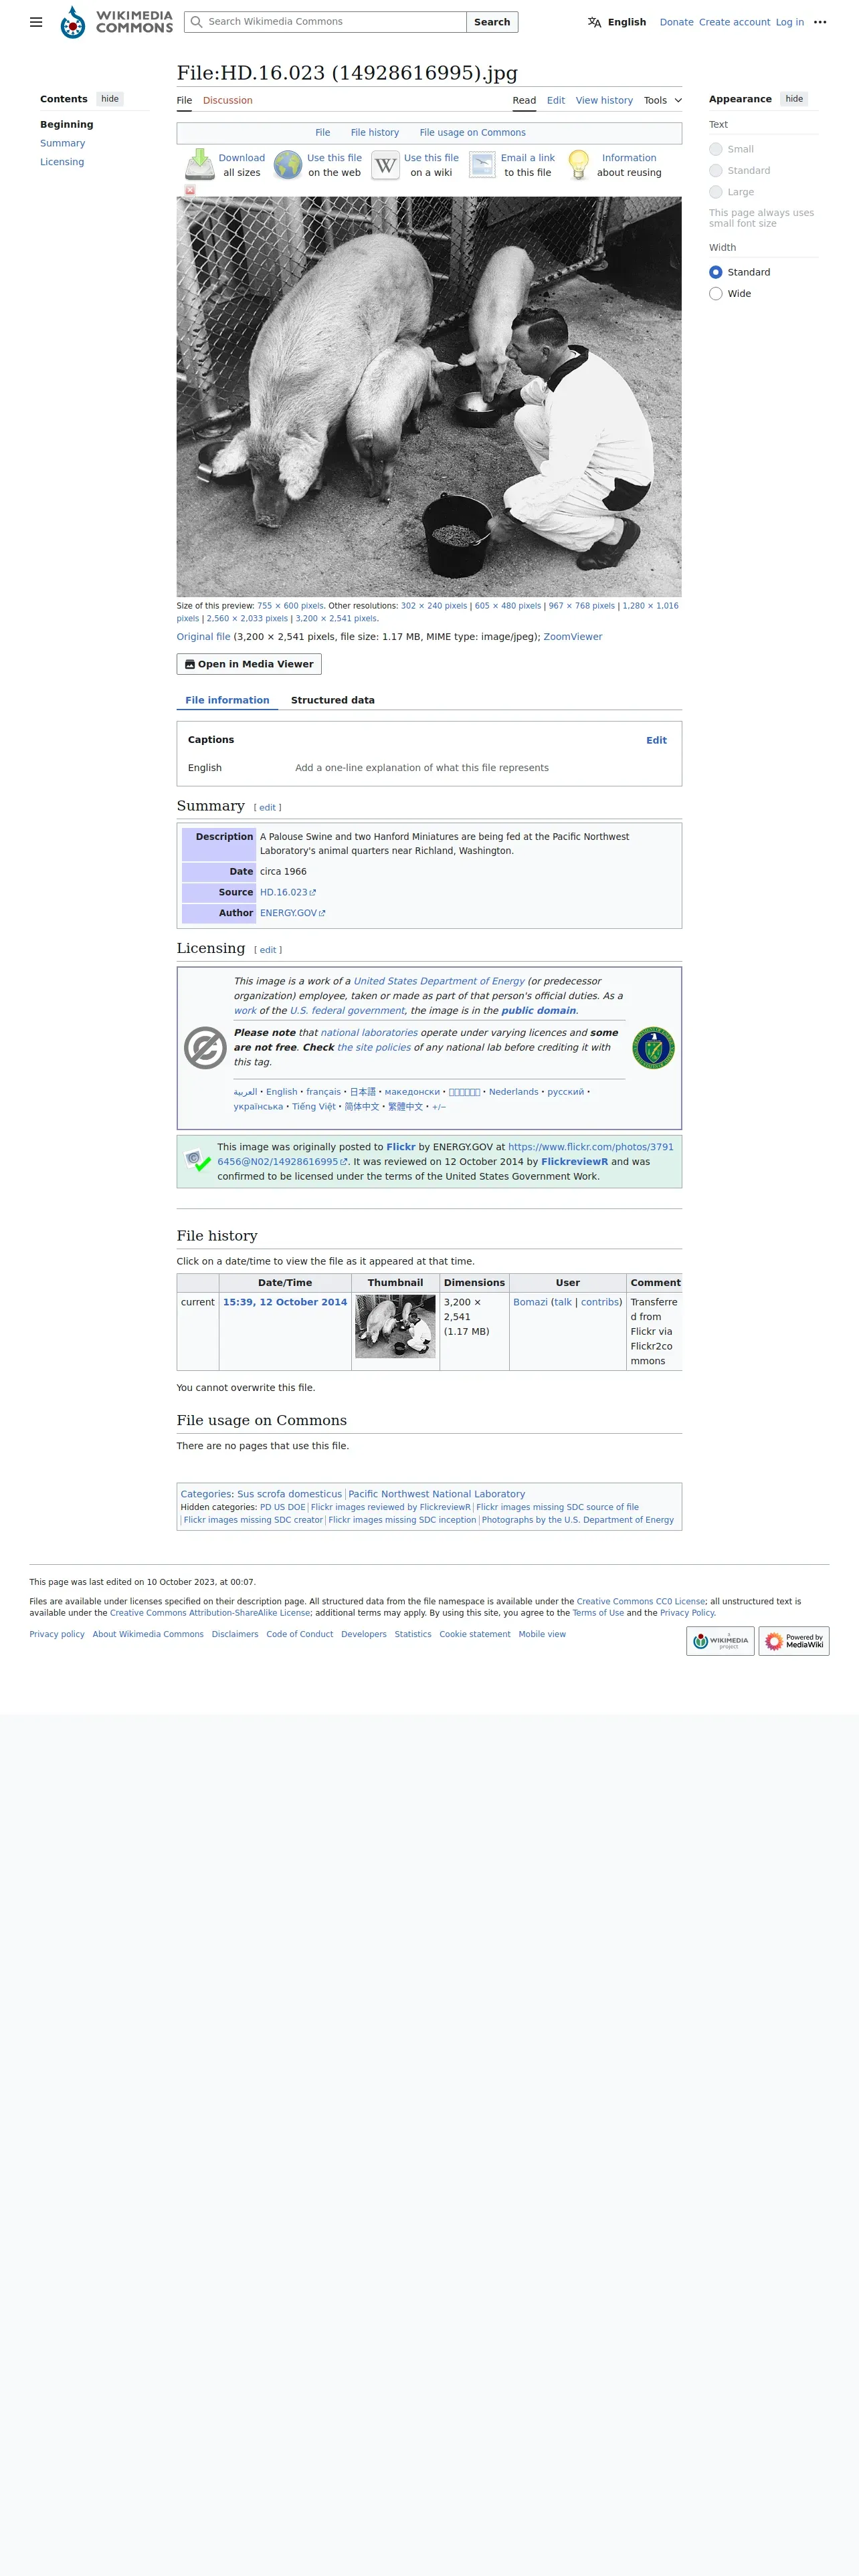Open the Bomazi user page link

coord(530,1302)
